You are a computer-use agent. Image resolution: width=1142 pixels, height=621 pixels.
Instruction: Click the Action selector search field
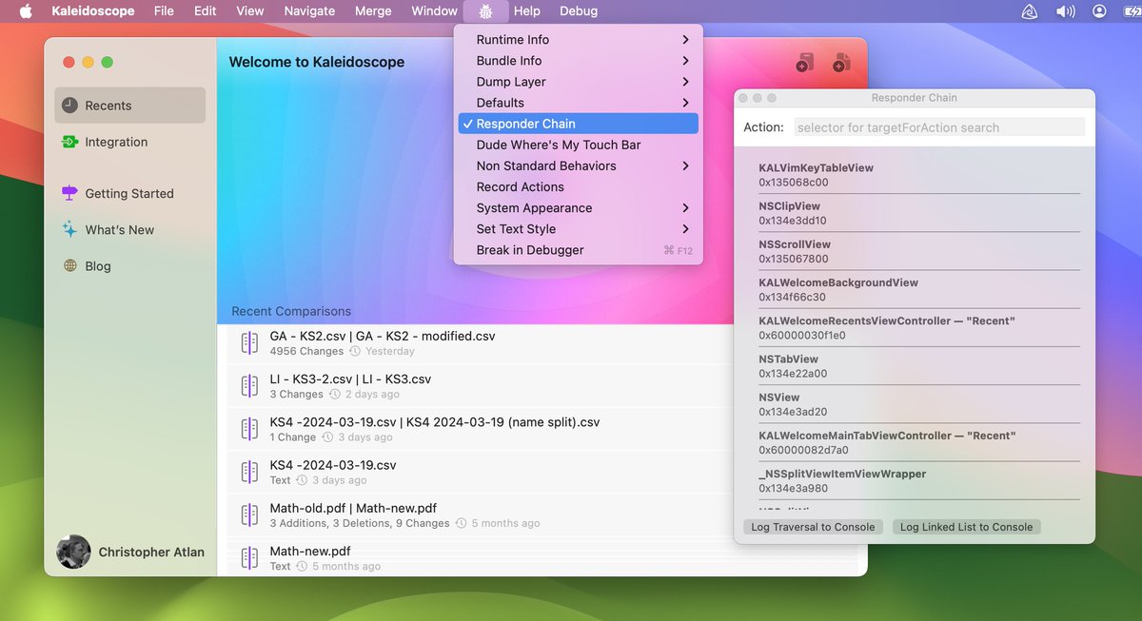pos(937,127)
